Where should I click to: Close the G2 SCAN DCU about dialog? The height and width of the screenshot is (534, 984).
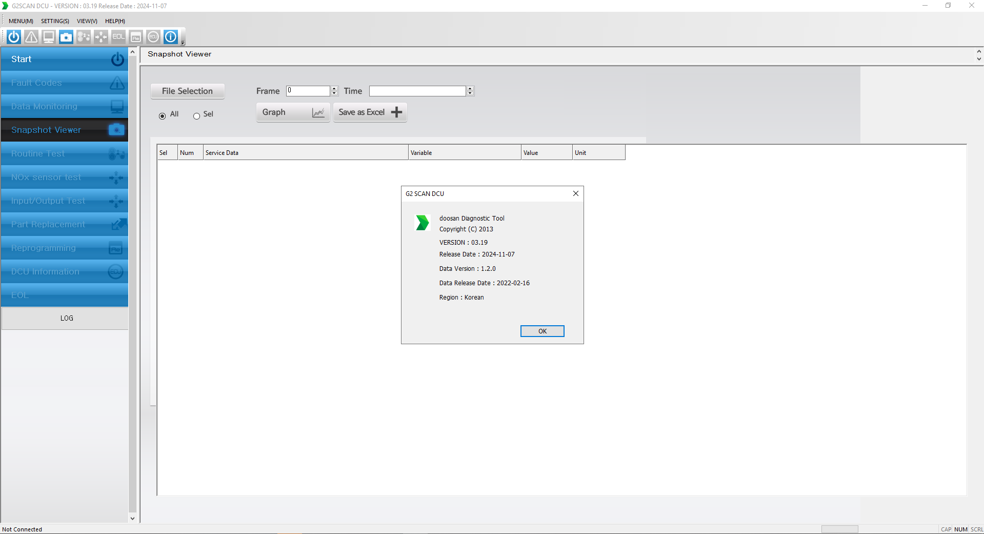(575, 193)
